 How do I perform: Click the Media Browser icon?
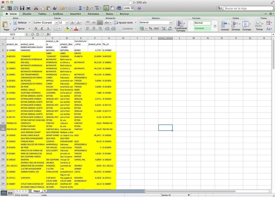[119, 8]
